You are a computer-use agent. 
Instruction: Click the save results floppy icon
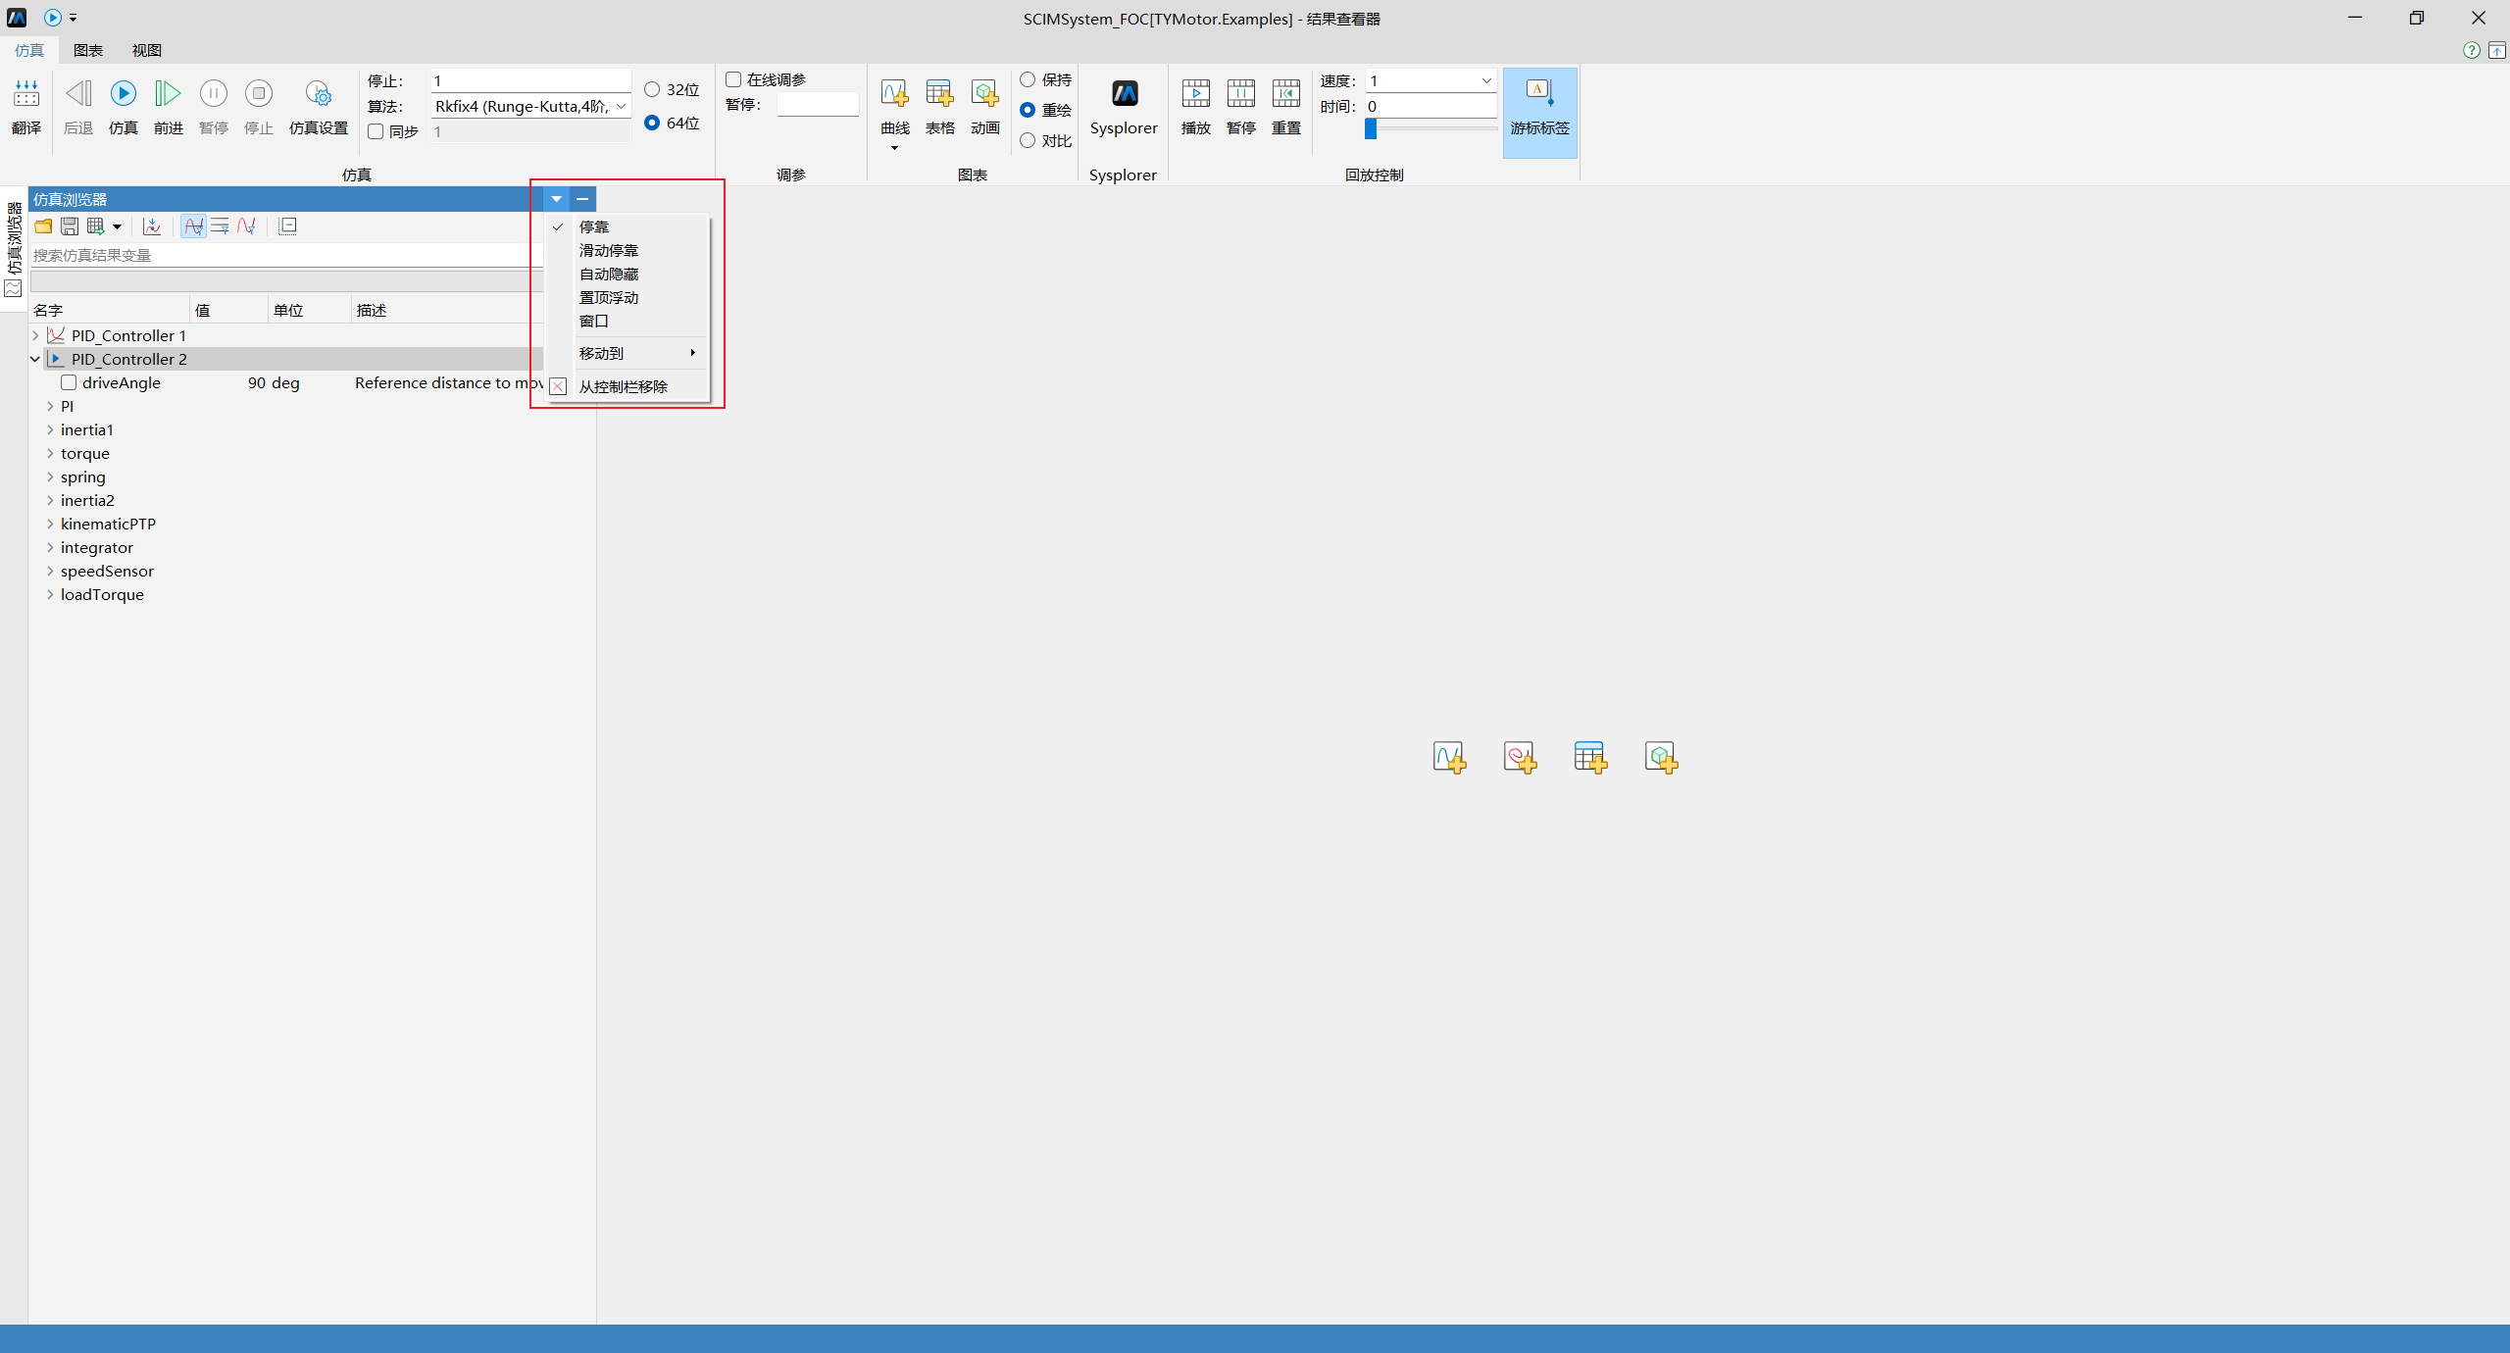pos(70,226)
